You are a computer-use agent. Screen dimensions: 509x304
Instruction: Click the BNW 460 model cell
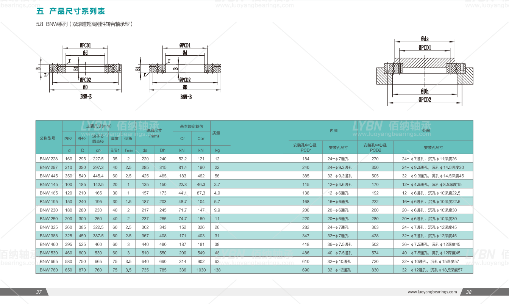pos(49,244)
